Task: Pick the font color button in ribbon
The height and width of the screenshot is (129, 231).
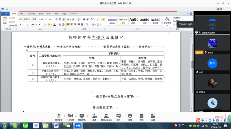Action: coord(54,25)
